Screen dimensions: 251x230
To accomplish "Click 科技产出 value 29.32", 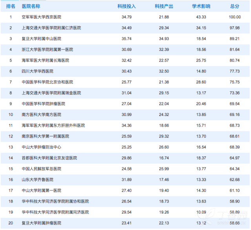I will coord(164,136).
